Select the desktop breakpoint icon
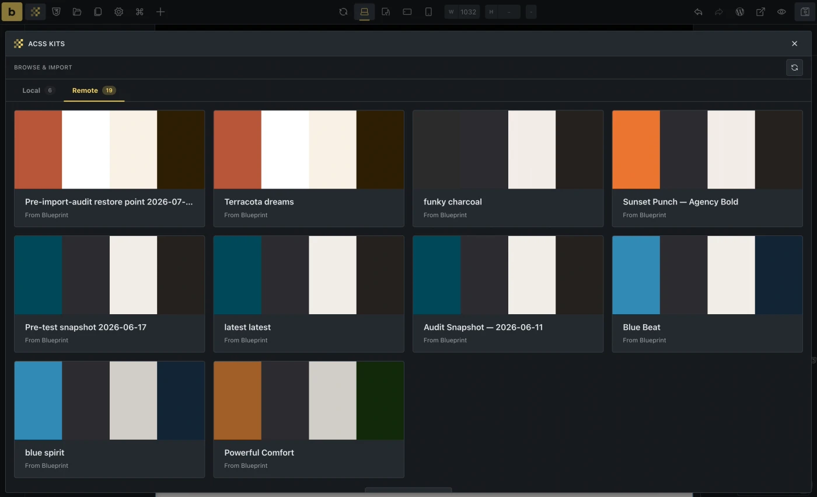 pos(364,12)
